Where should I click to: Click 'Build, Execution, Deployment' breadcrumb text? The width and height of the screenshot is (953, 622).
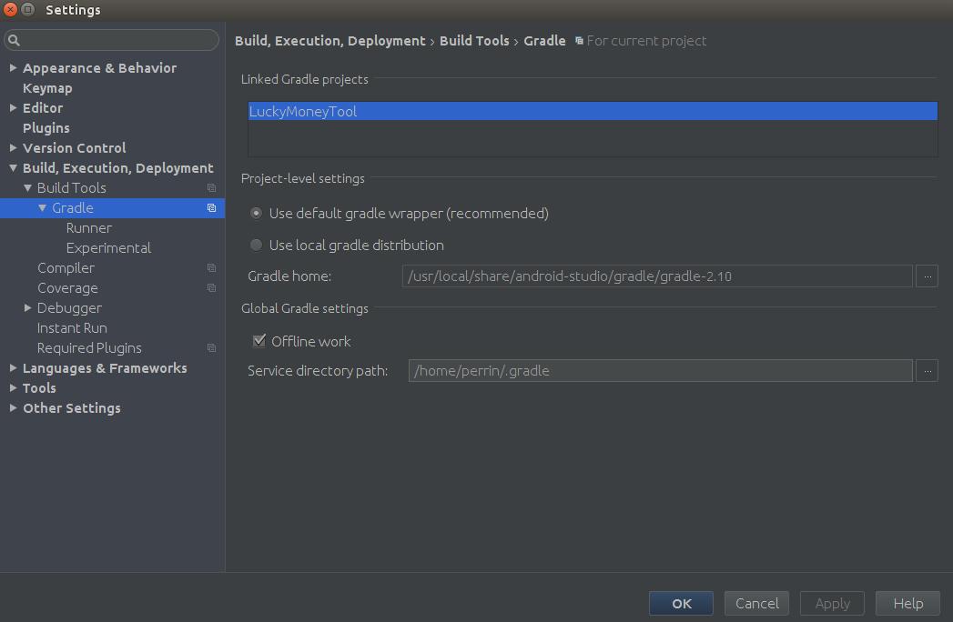(x=330, y=41)
